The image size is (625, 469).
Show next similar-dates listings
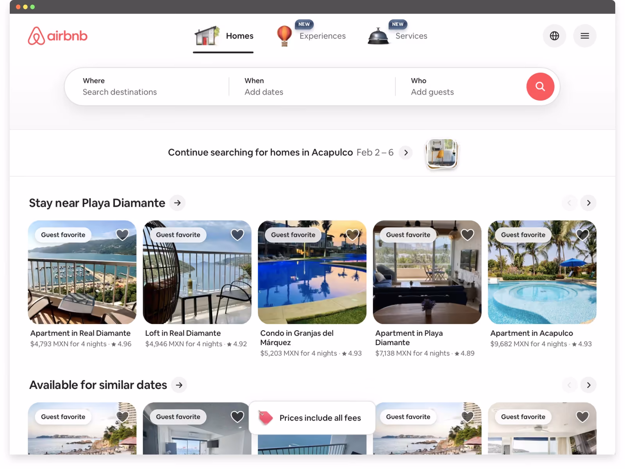click(588, 385)
